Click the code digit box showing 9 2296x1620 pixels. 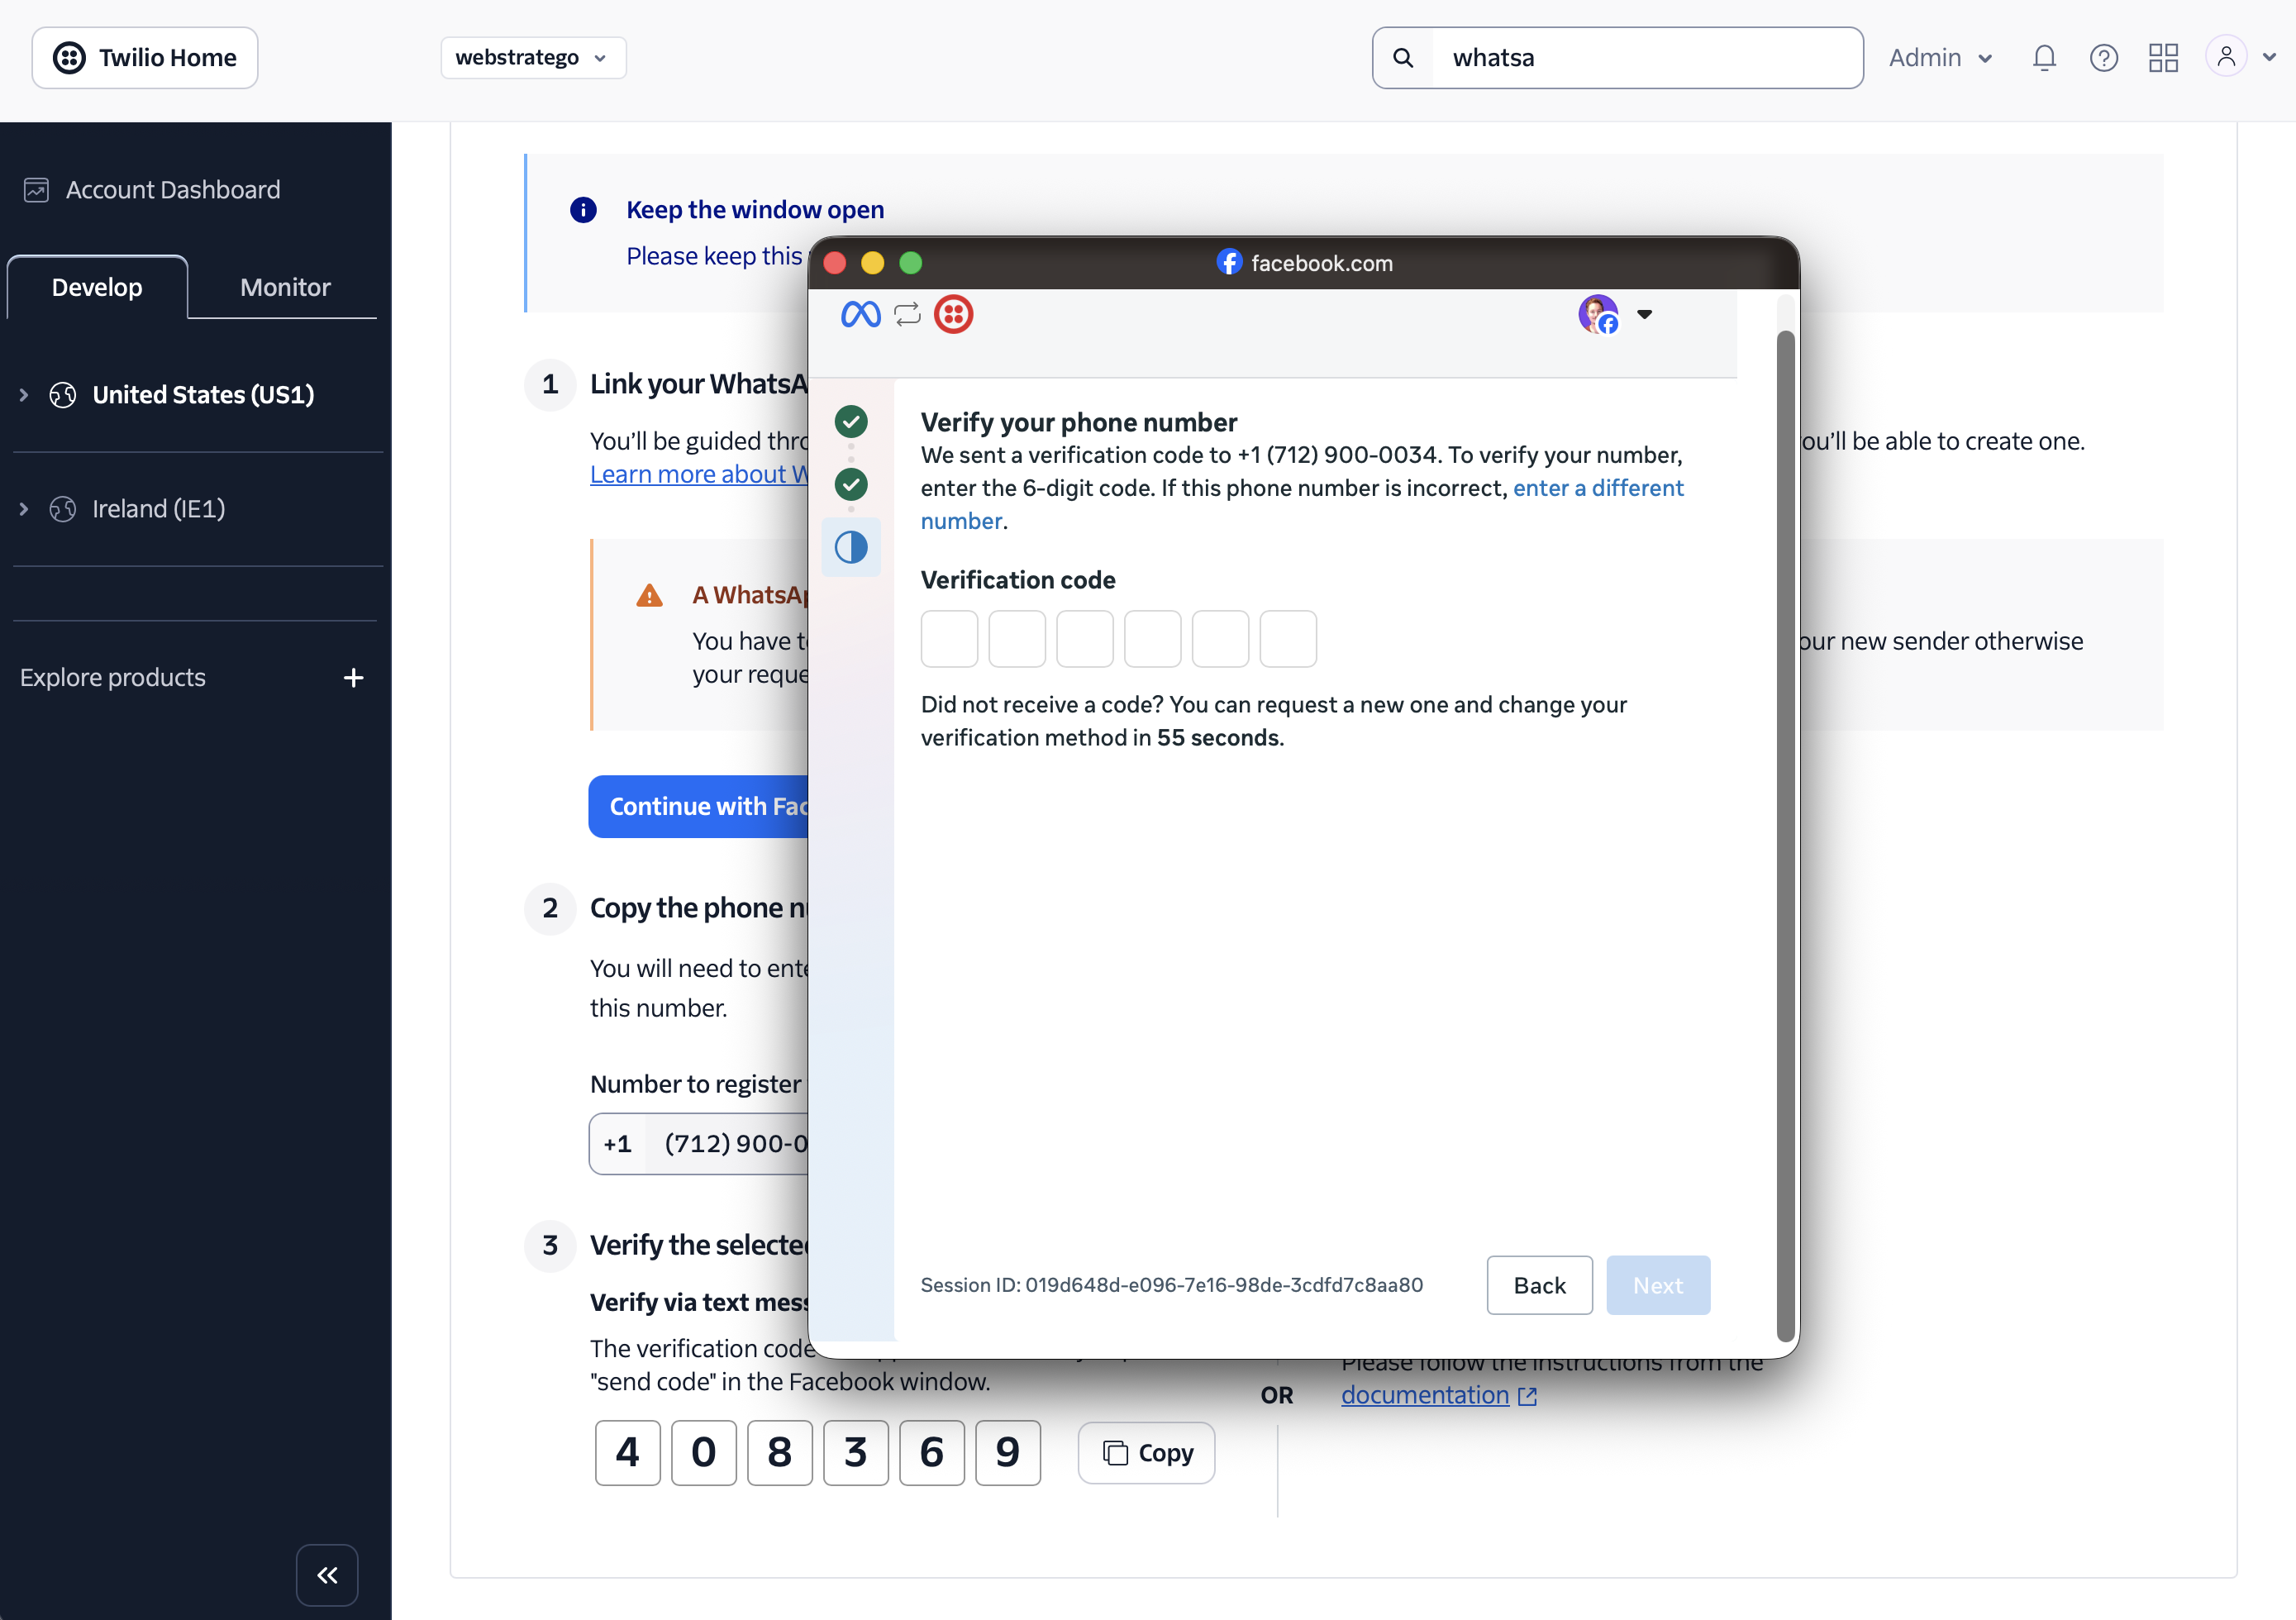tap(1008, 1453)
